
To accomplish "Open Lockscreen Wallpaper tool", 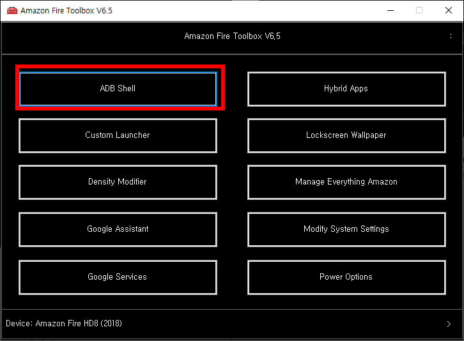I will point(346,135).
